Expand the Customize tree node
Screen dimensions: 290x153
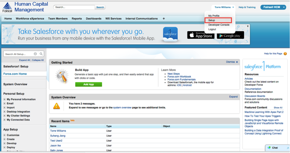coord(5,135)
